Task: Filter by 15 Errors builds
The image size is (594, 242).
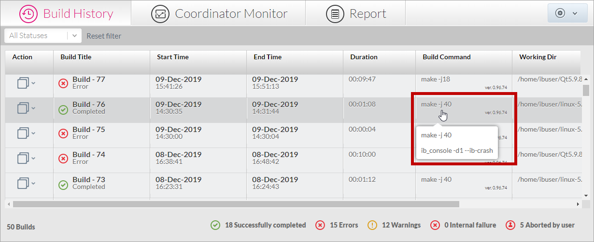Action: pos(343,225)
